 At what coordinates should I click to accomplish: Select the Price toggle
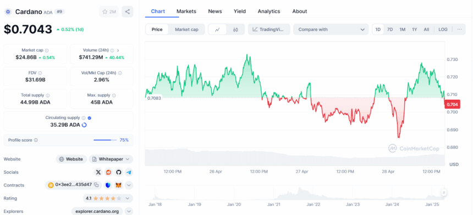coord(157,30)
